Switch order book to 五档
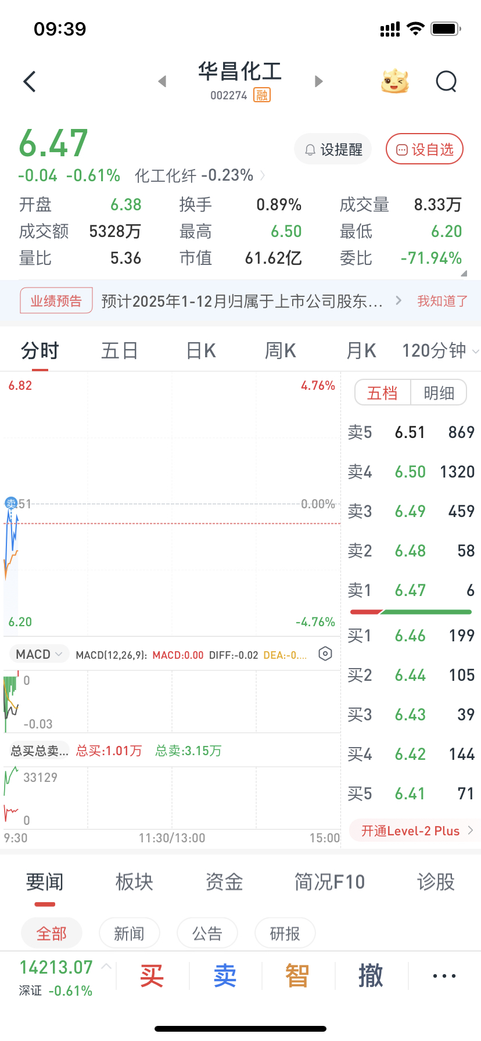The image size is (481, 1041). (382, 393)
